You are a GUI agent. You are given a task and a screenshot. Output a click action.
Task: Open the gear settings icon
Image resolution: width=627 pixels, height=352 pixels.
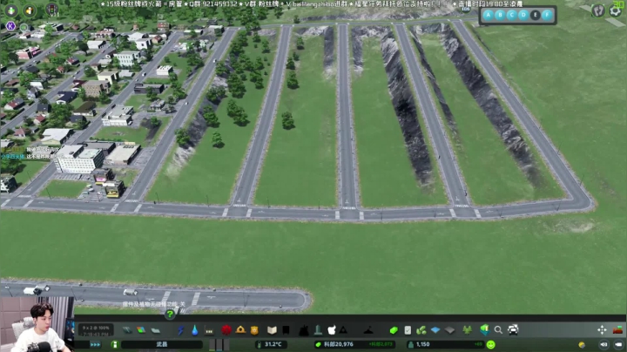click(x=616, y=10)
